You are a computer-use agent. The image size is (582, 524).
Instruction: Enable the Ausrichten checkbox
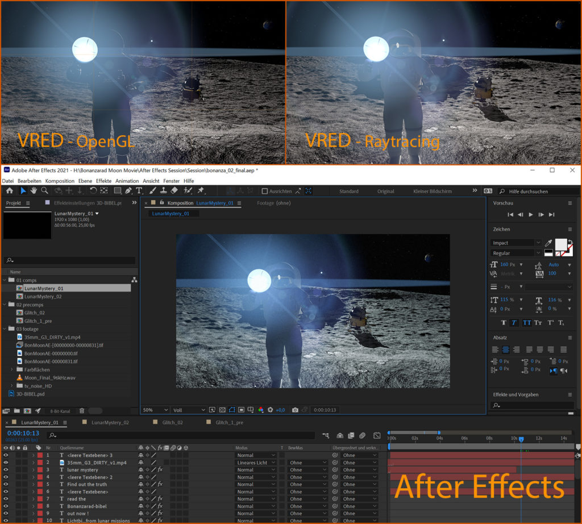coord(265,191)
